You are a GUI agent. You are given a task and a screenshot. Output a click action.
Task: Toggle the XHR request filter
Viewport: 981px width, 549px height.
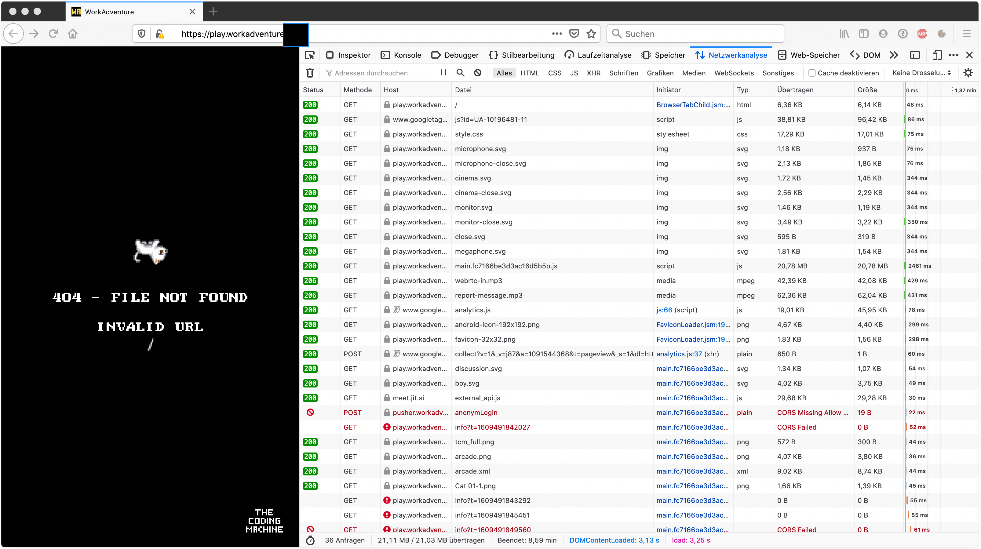(x=594, y=73)
